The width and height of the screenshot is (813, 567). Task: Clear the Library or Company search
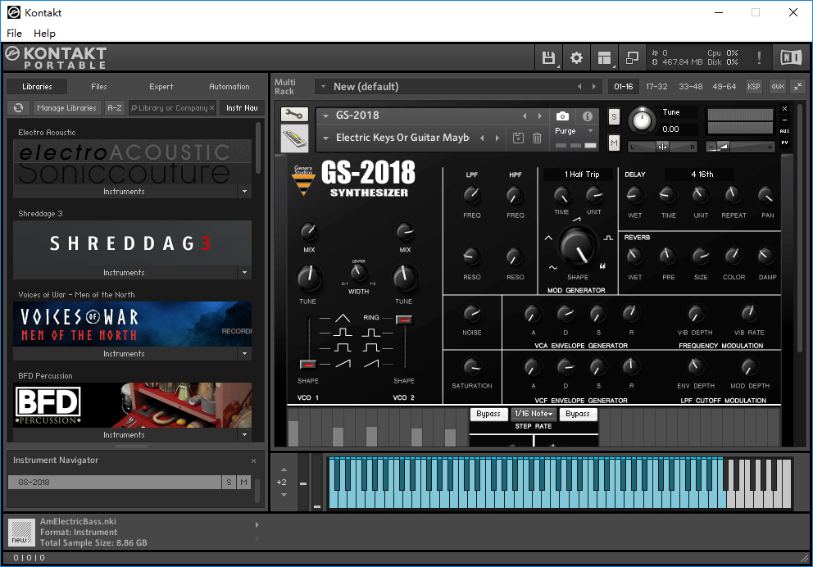coord(211,108)
